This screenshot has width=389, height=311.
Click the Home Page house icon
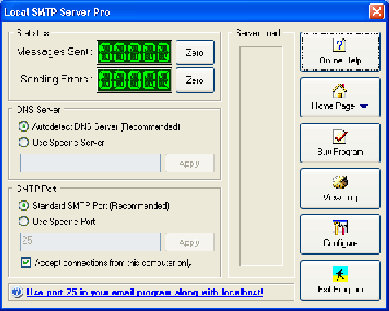tap(340, 91)
